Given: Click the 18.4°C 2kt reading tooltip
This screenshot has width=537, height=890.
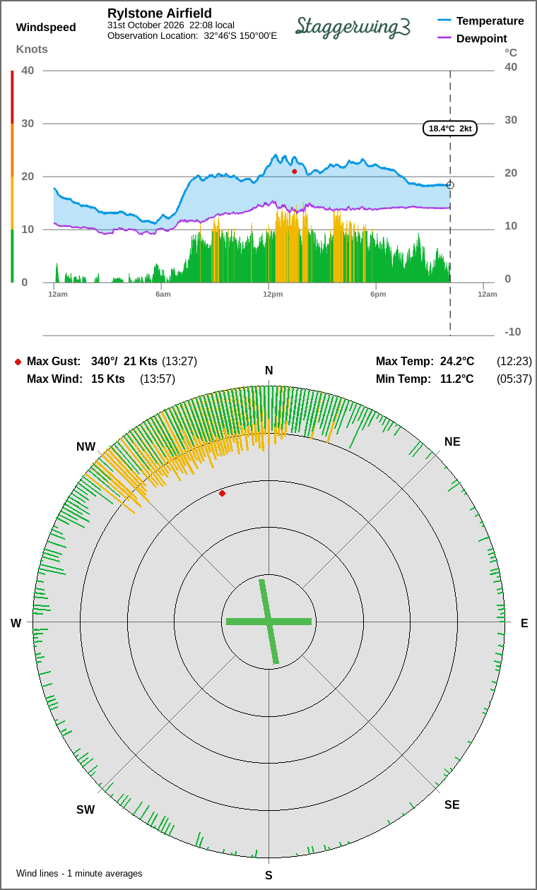Looking at the screenshot, I should [x=450, y=129].
